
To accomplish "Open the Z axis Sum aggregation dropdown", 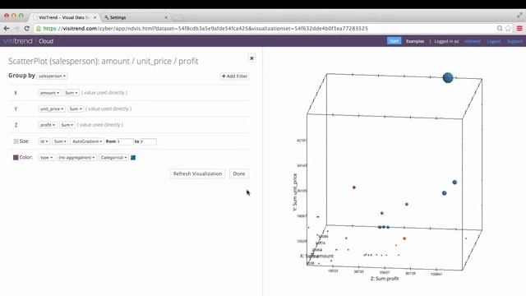I will (x=67, y=125).
